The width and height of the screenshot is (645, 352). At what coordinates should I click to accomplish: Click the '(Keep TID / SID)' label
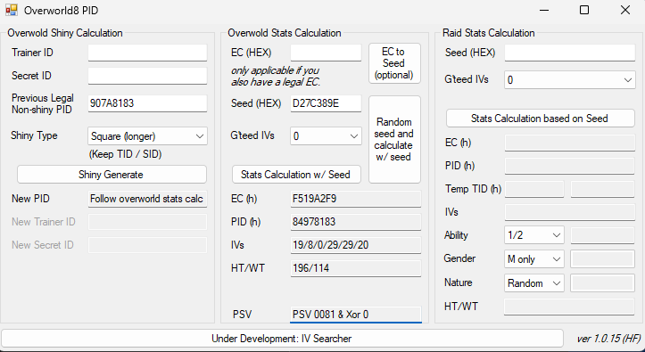coord(126,154)
